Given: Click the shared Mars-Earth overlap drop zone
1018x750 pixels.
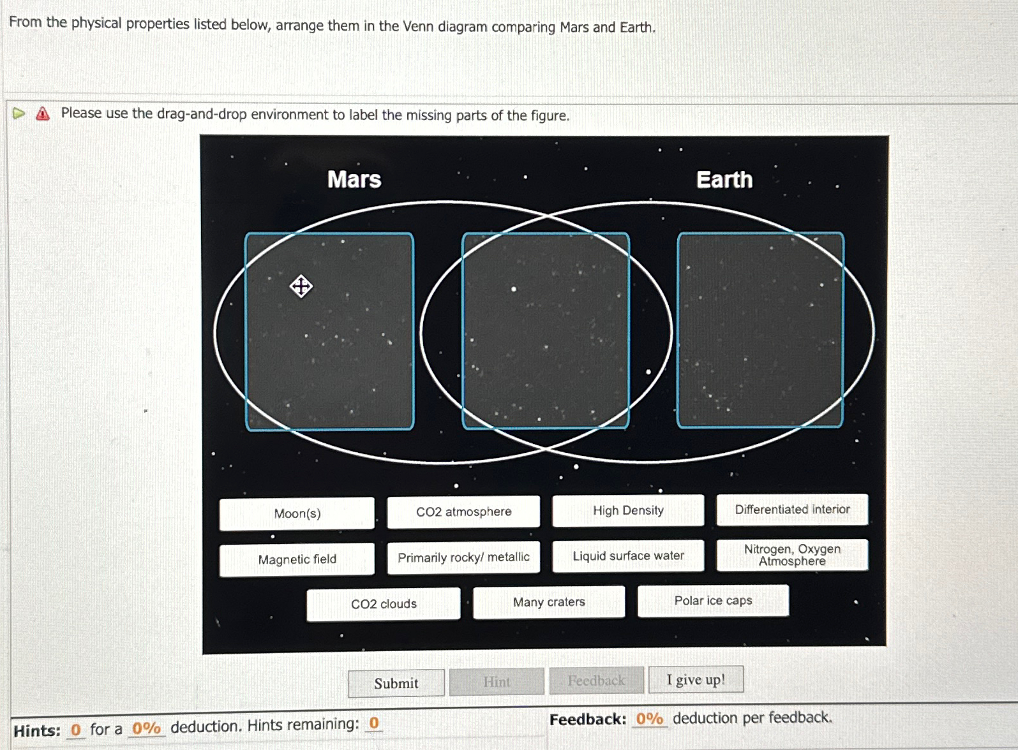Looking at the screenshot, I should [x=546, y=330].
